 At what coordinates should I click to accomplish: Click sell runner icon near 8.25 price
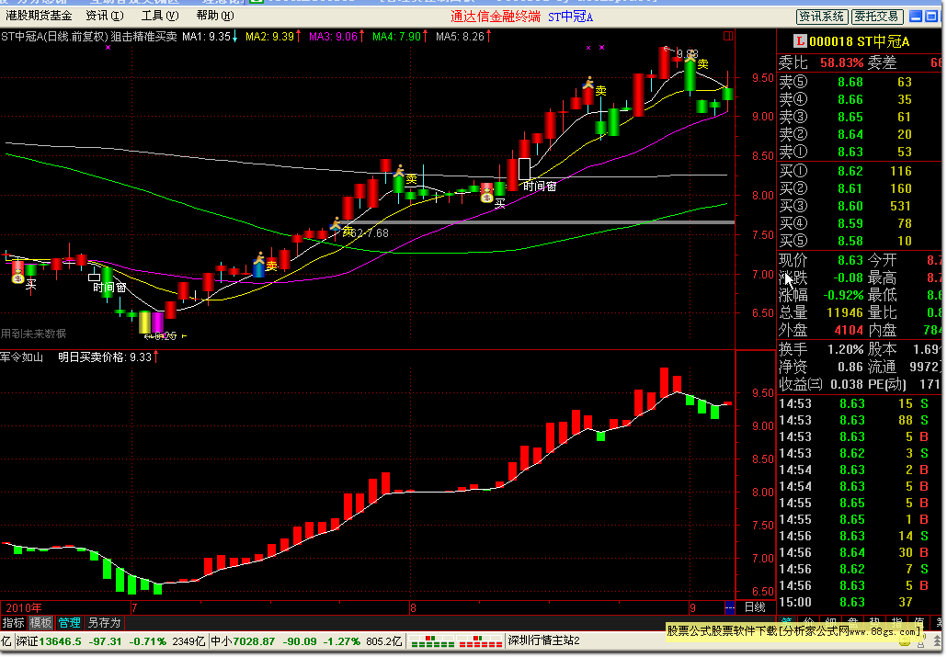pos(399,171)
